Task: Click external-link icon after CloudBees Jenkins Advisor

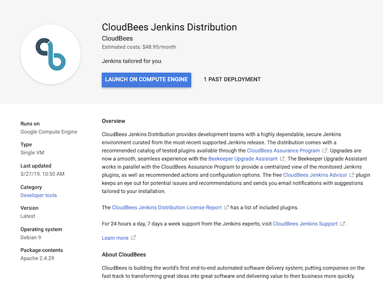Action: pos(352,175)
